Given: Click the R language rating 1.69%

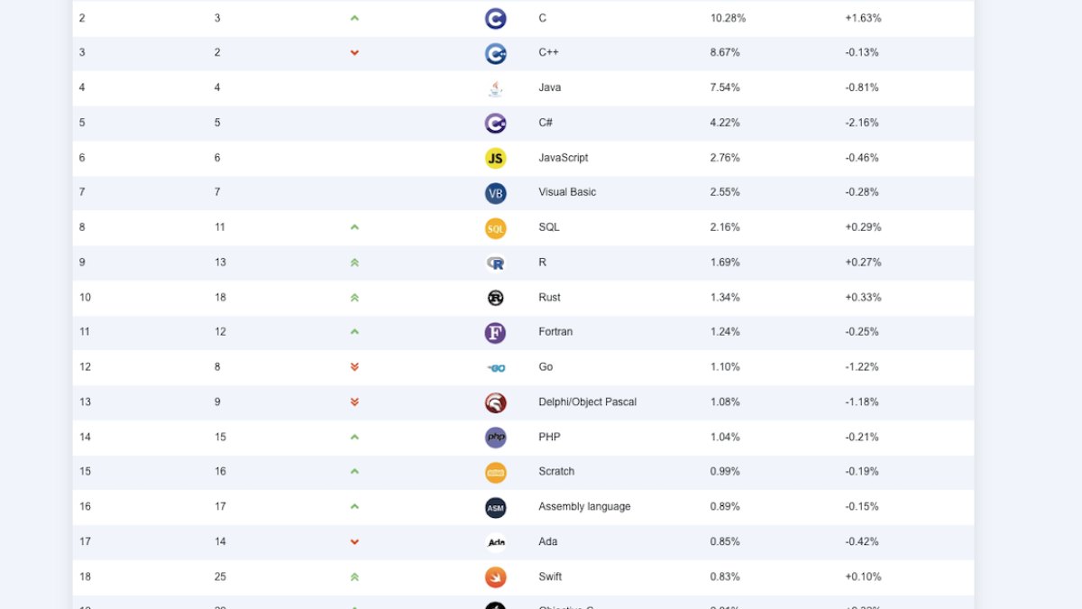Looking at the screenshot, I should tap(725, 263).
